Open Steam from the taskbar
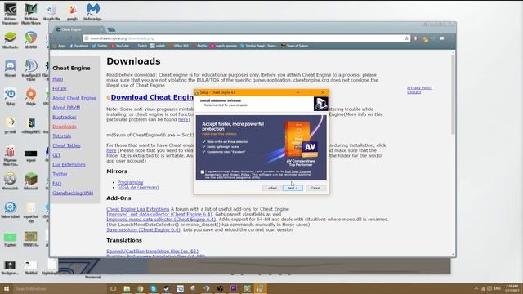The width and height of the screenshot is (523, 294). pos(167,288)
